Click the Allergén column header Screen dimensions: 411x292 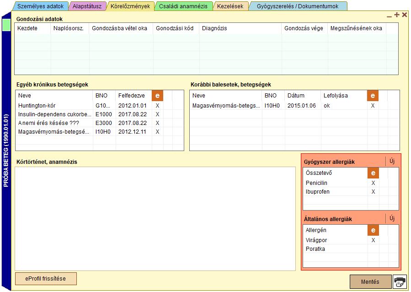(316, 230)
